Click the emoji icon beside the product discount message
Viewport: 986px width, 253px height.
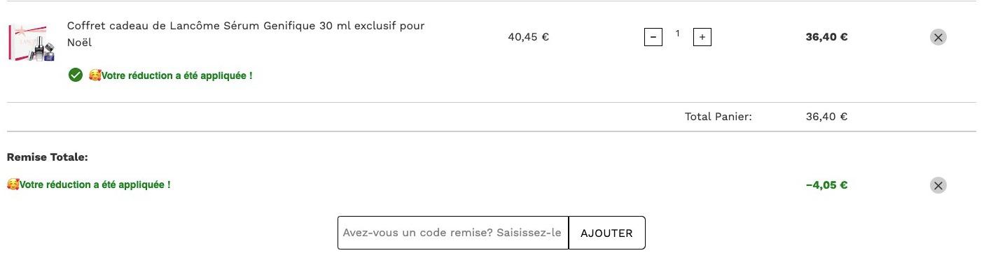95,75
